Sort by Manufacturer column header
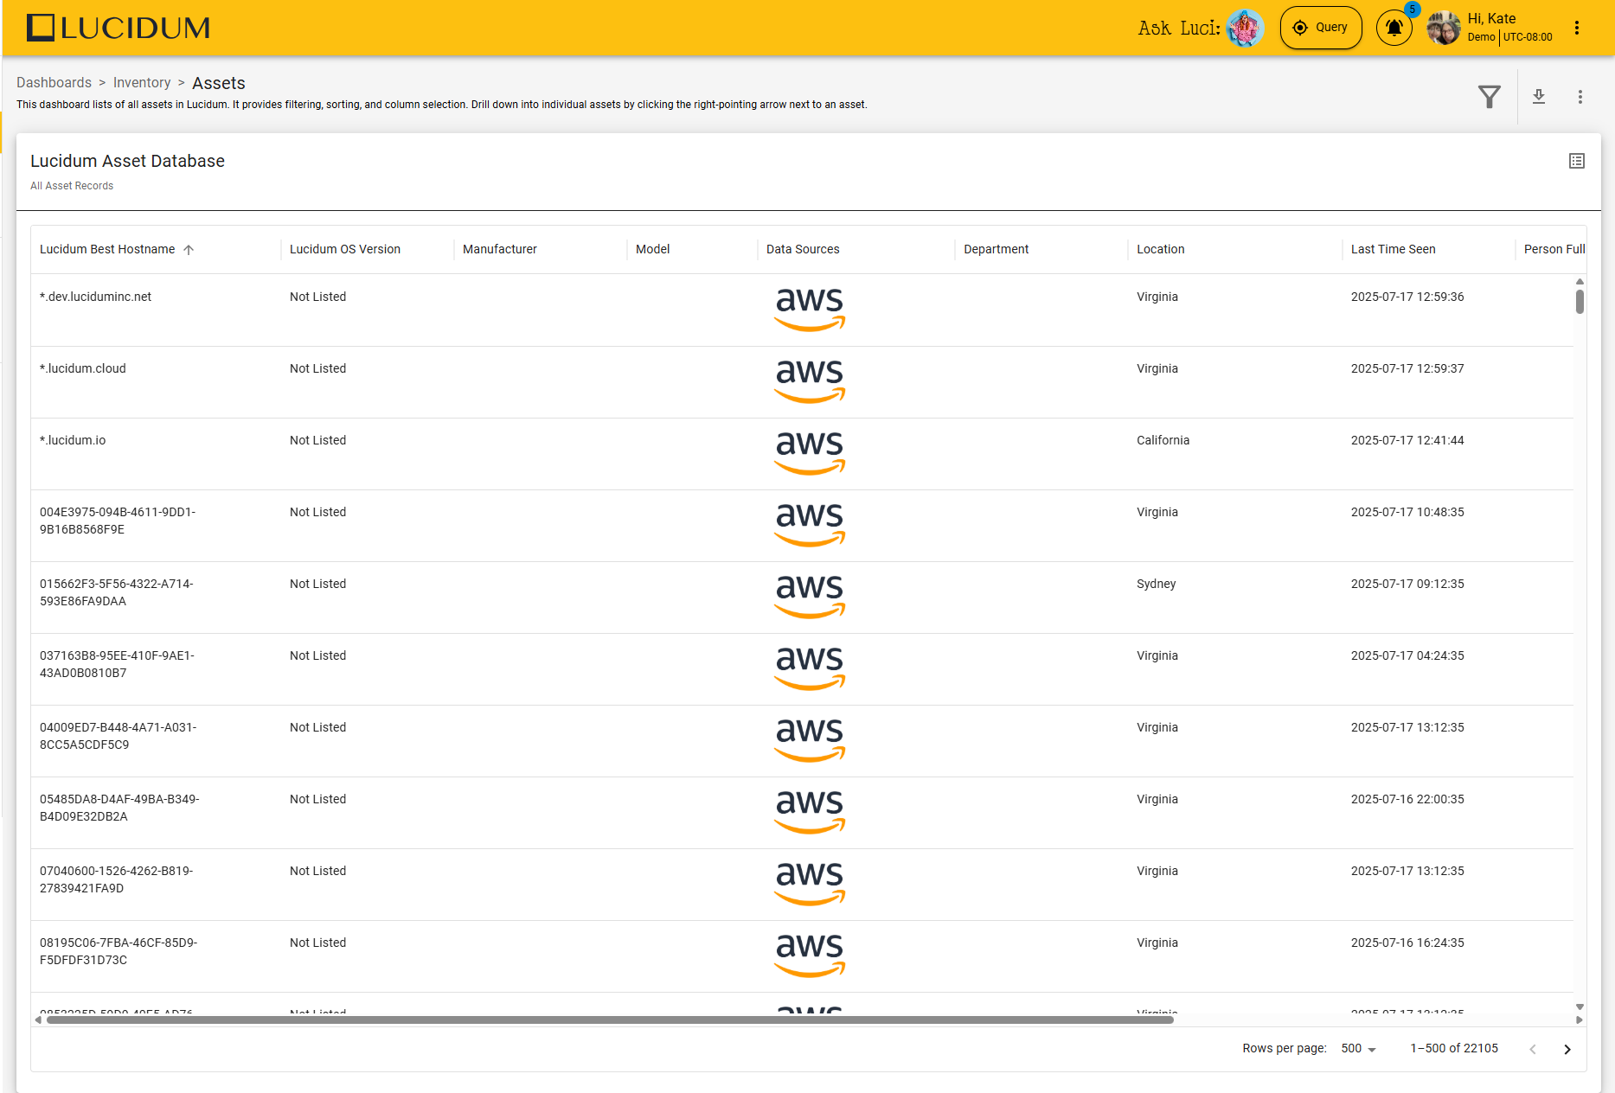The image size is (1615, 1093). (x=500, y=249)
